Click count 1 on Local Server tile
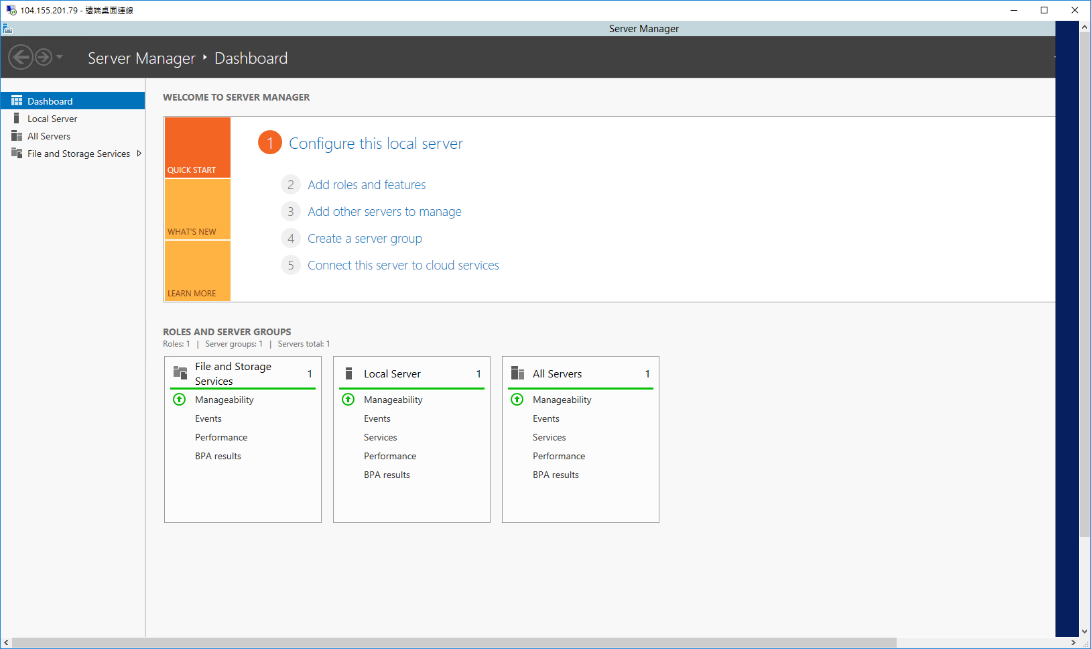This screenshot has height=649, width=1091. [x=478, y=374]
